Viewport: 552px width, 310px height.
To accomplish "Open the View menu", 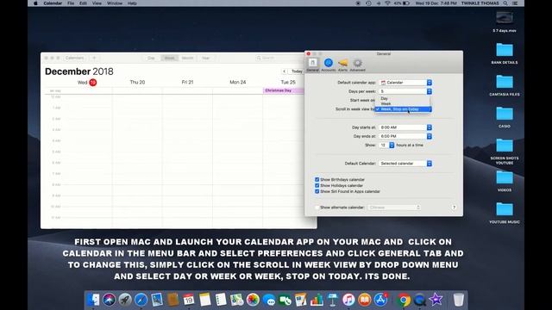I will tap(97, 3).
